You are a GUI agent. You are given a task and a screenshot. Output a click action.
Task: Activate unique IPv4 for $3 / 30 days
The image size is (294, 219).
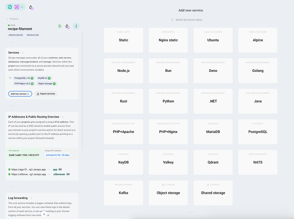[x=57, y=155]
